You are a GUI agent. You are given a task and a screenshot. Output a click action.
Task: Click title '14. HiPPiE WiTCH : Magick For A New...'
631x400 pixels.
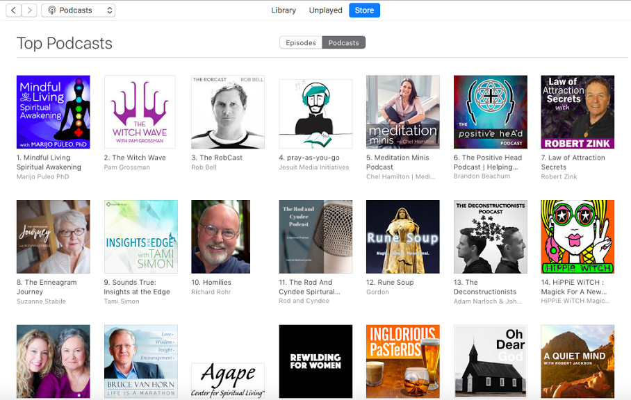point(574,287)
